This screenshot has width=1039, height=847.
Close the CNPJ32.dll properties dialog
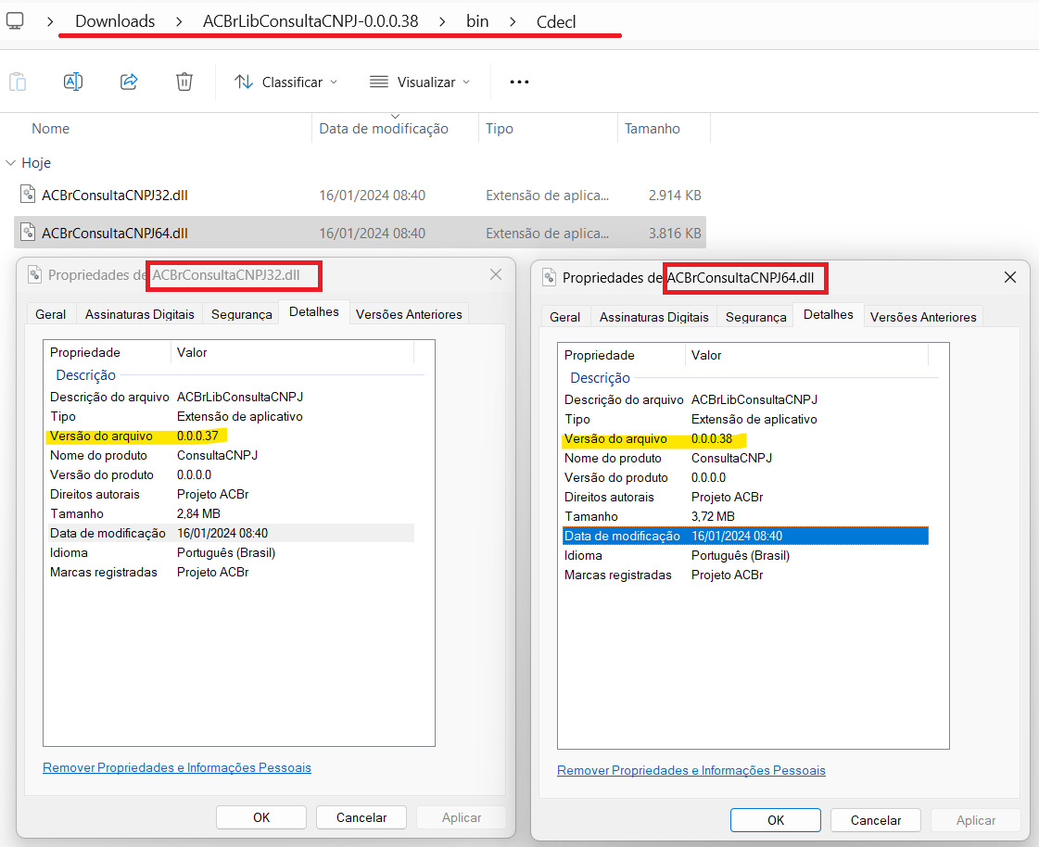[496, 274]
